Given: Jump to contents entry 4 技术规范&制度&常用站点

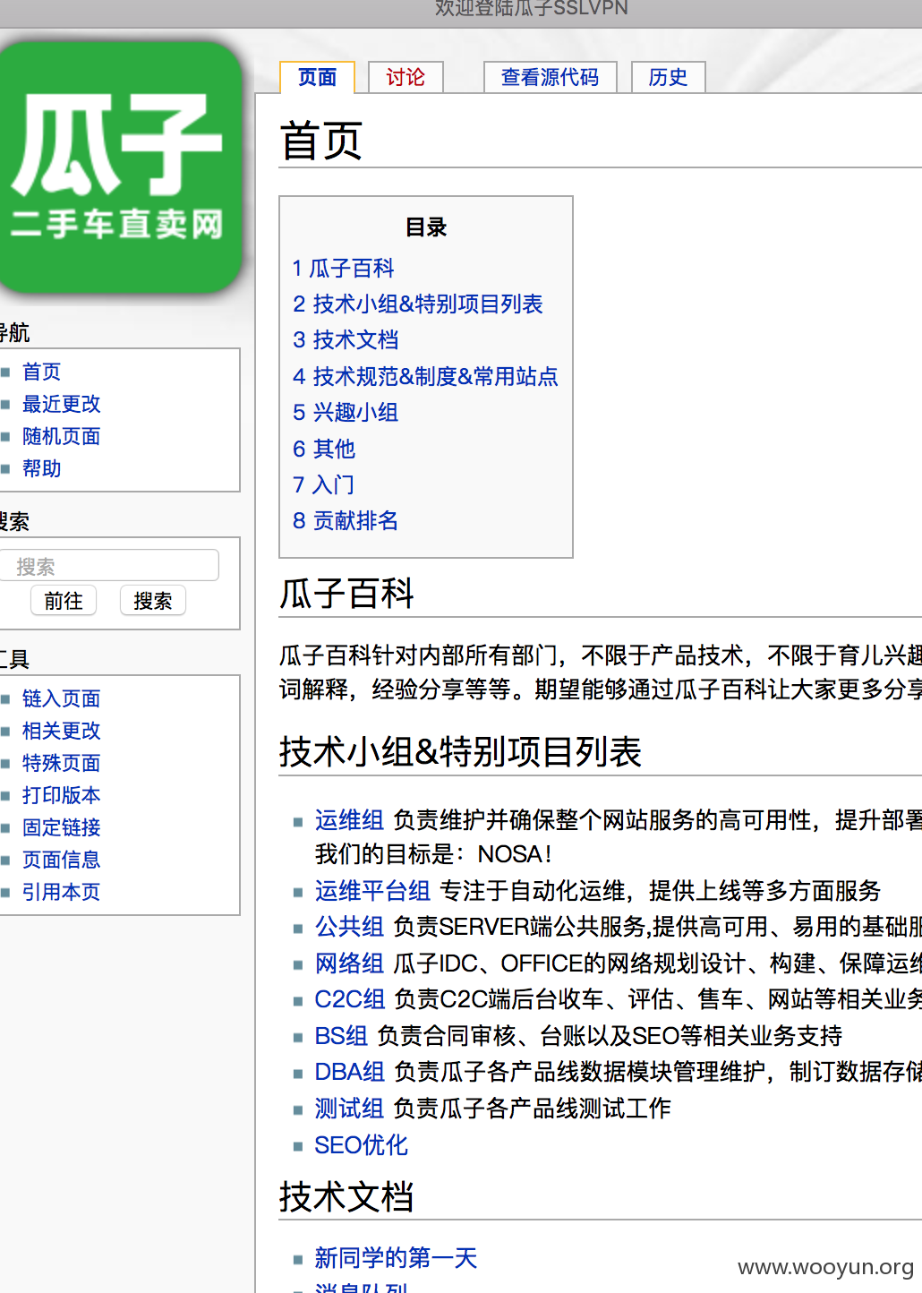Looking at the screenshot, I should 425,376.
